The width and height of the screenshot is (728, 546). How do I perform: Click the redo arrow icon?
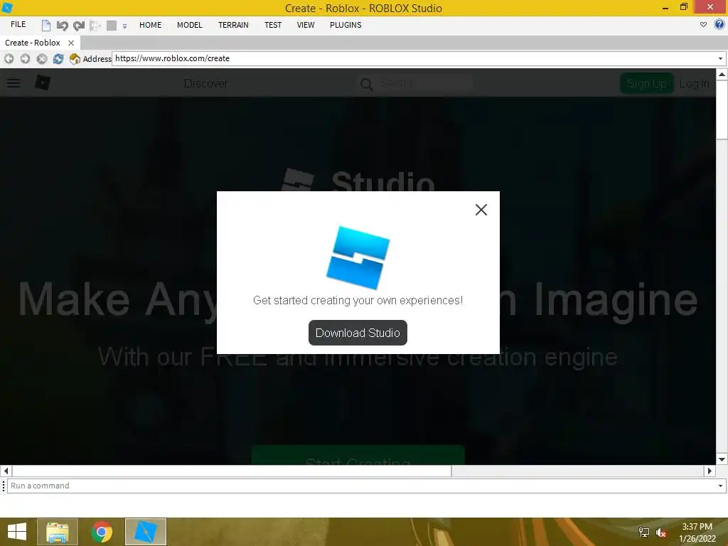(79, 26)
